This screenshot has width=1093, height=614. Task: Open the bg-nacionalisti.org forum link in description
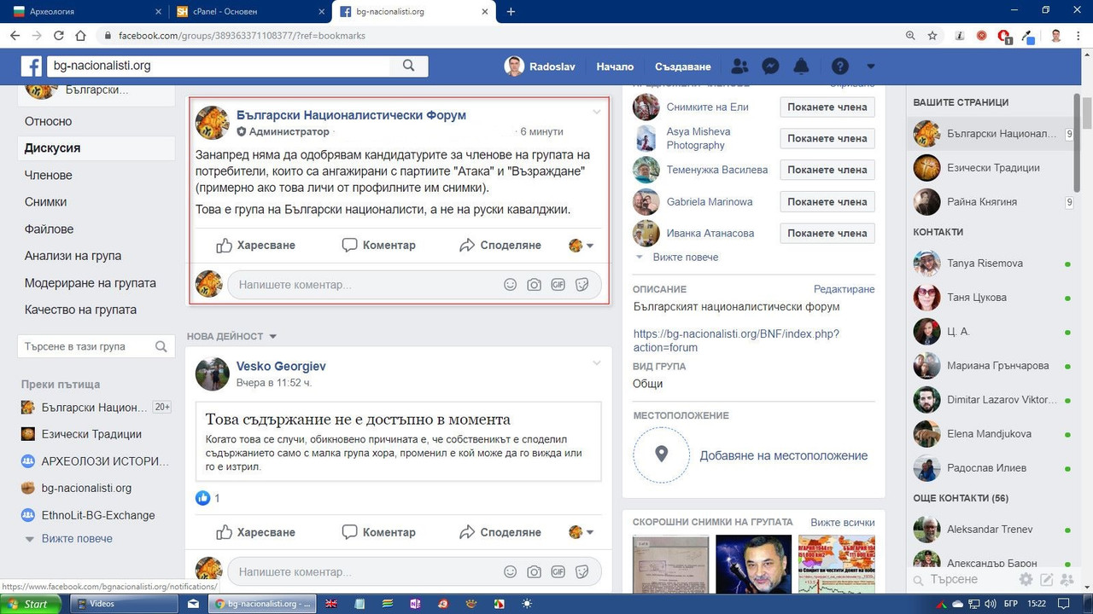736,340
